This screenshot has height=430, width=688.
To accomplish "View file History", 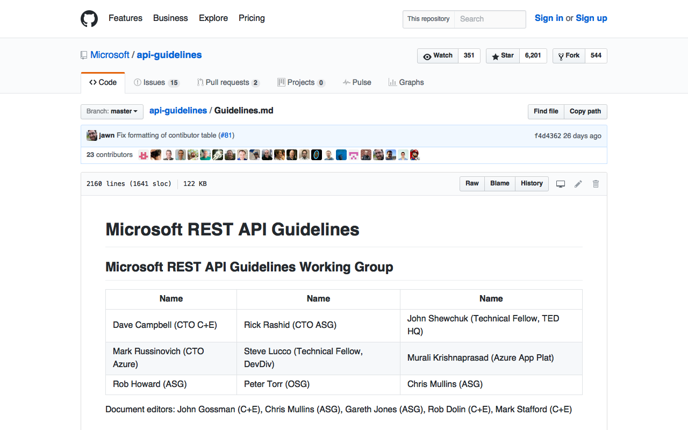I will pyautogui.click(x=532, y=184).
